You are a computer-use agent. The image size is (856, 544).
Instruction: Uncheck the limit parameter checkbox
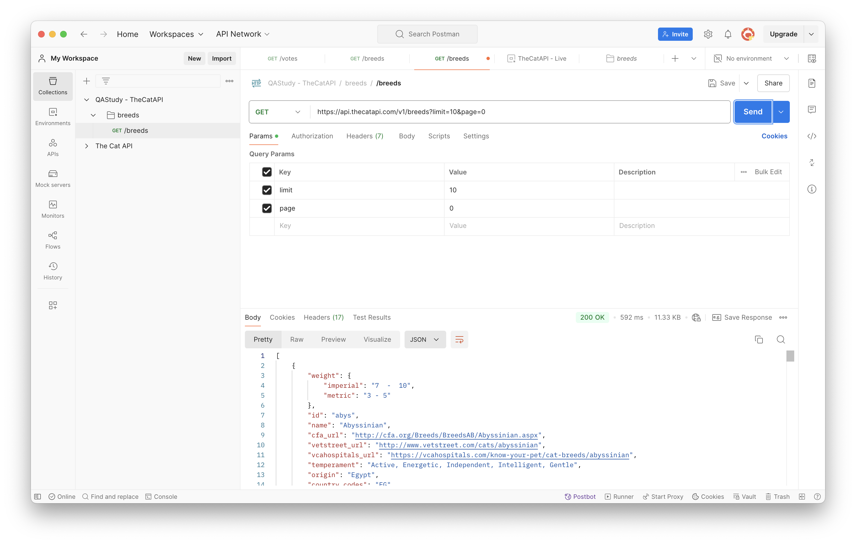[267, 190]
